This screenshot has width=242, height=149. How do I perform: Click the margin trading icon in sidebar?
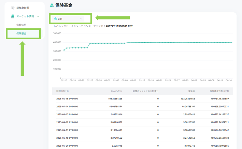(x=13, y=8)
